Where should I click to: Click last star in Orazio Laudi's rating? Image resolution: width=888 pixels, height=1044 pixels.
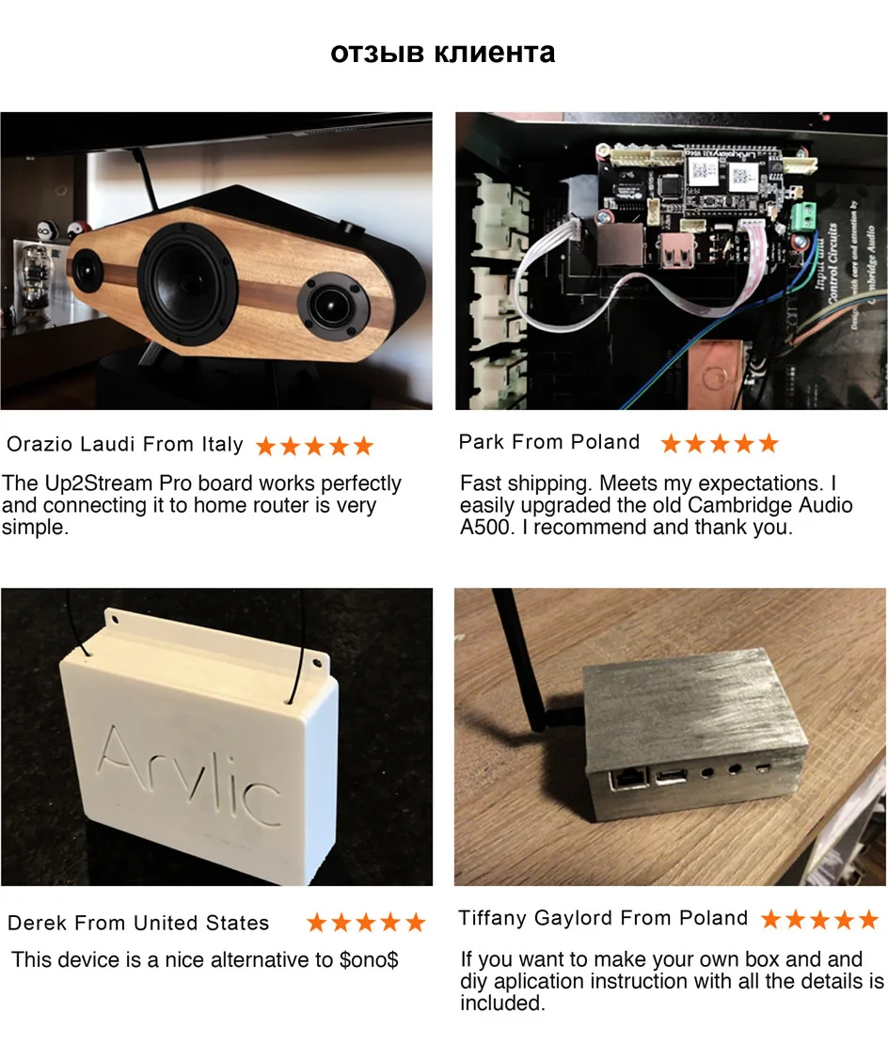363,446
